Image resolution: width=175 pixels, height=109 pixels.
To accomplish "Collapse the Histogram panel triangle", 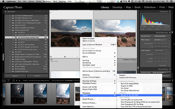I will [x=170, y=12].
